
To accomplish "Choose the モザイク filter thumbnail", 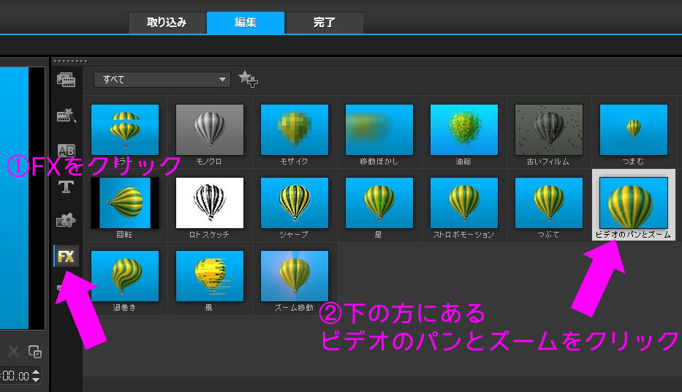I will [295, 130].
